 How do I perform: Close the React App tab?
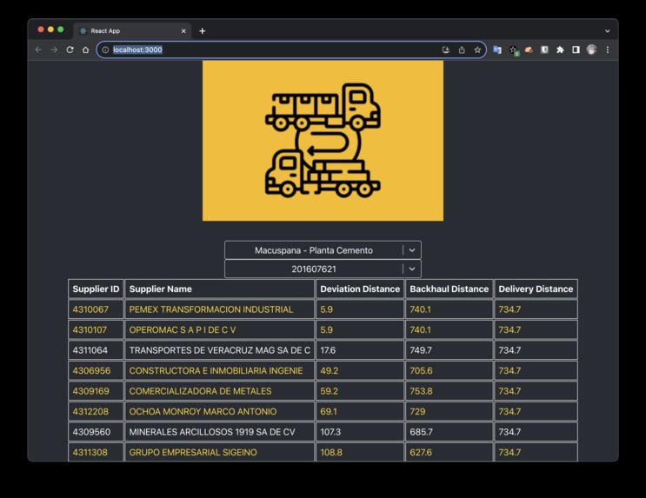pos(183,31)
